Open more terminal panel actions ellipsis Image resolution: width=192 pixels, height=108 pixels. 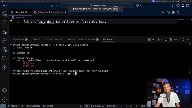pyautogui.click(x=176, y=39)
